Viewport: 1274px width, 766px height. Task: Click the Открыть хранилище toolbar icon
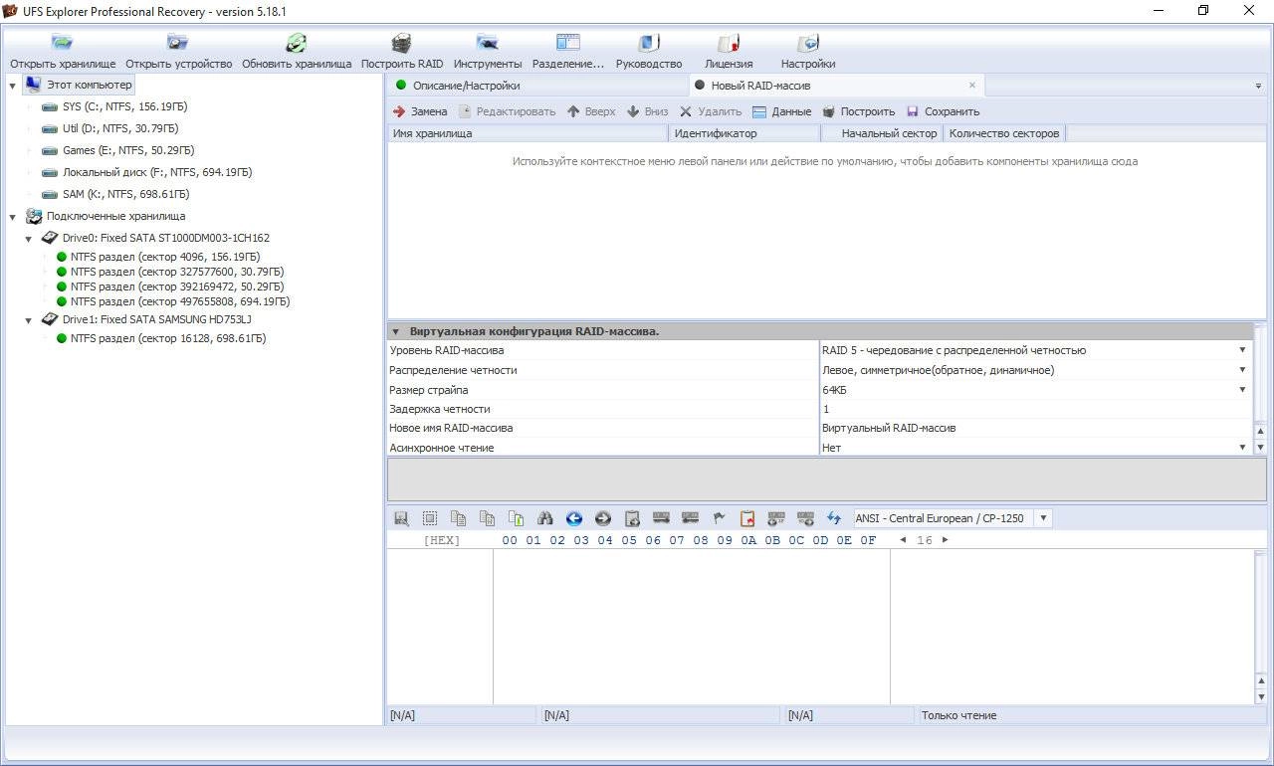pos(63,43)
